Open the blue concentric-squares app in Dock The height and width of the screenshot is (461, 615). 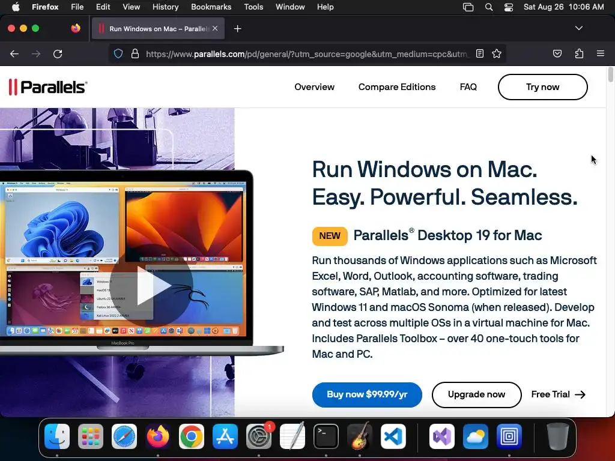click(x=509, y=436)
